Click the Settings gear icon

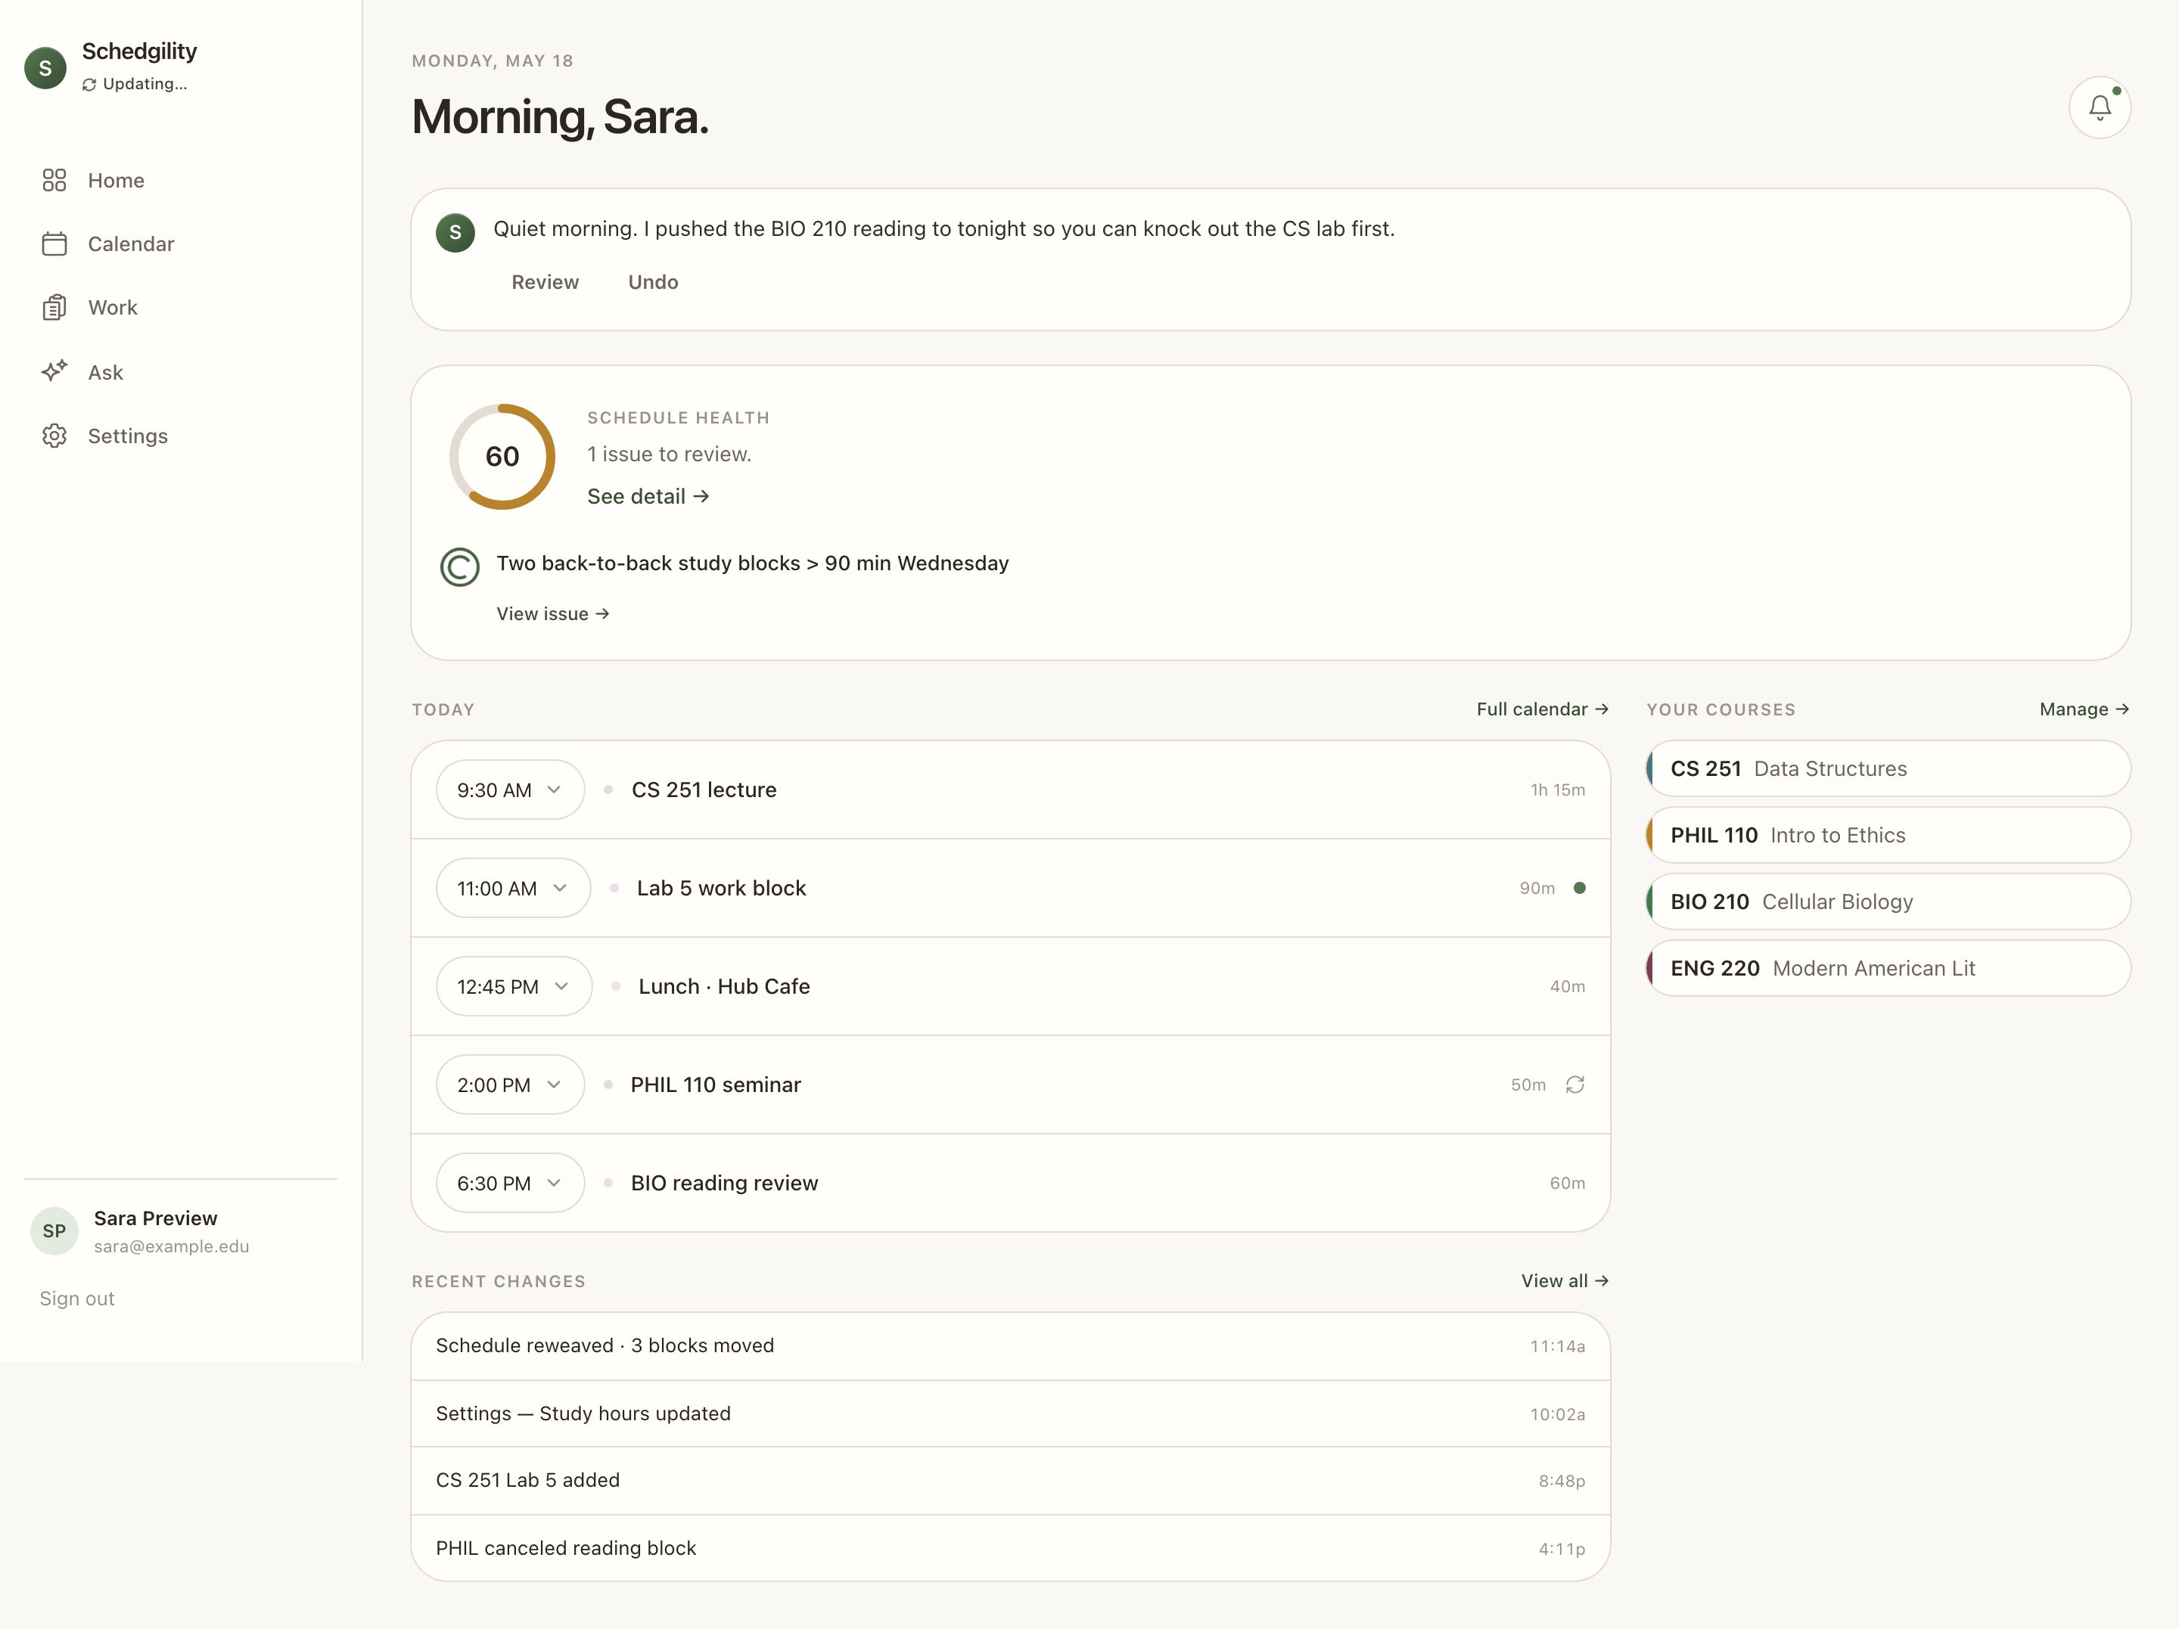coord(54,436)
